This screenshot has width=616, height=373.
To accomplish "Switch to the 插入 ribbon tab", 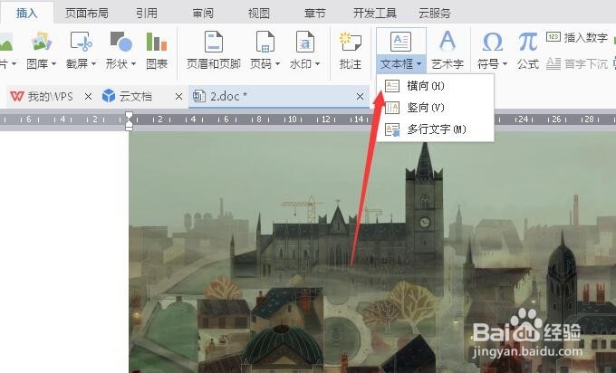I will 26,14.
